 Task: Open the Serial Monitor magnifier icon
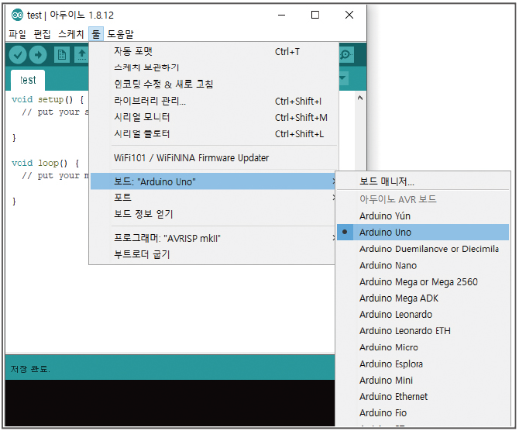346,55
